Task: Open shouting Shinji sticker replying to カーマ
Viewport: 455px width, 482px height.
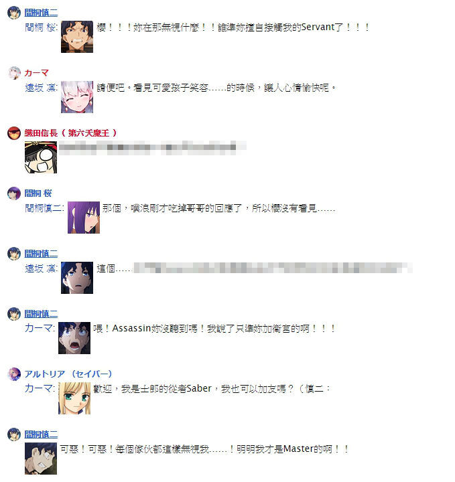Action: click(x=74, y=338)
